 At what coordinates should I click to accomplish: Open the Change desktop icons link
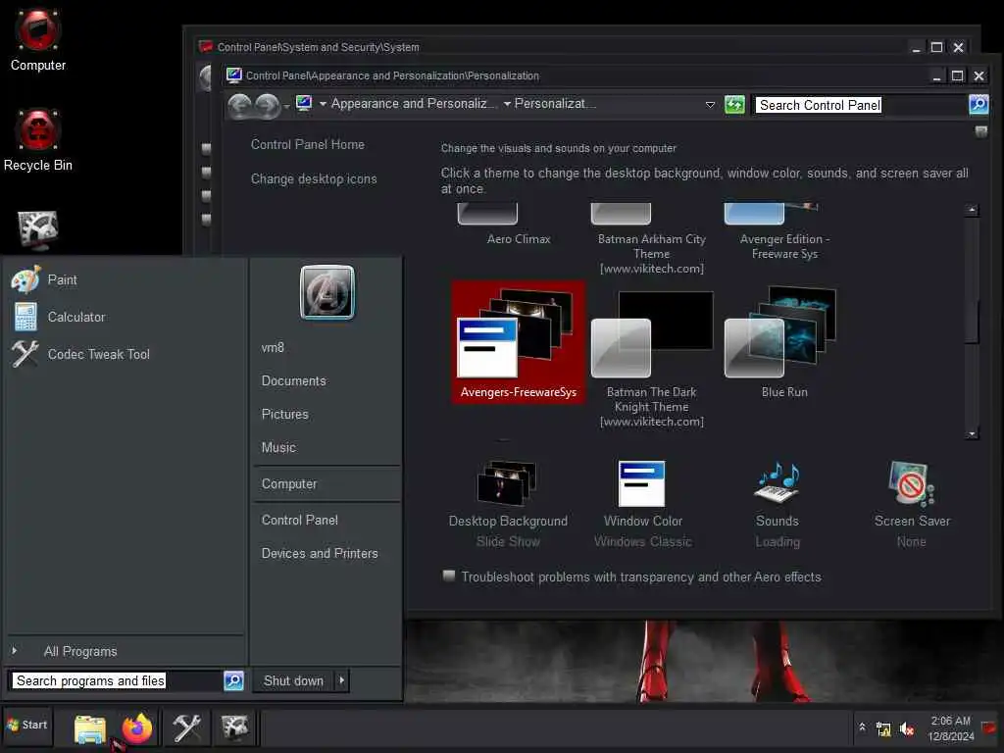click(x=314, y=179)
